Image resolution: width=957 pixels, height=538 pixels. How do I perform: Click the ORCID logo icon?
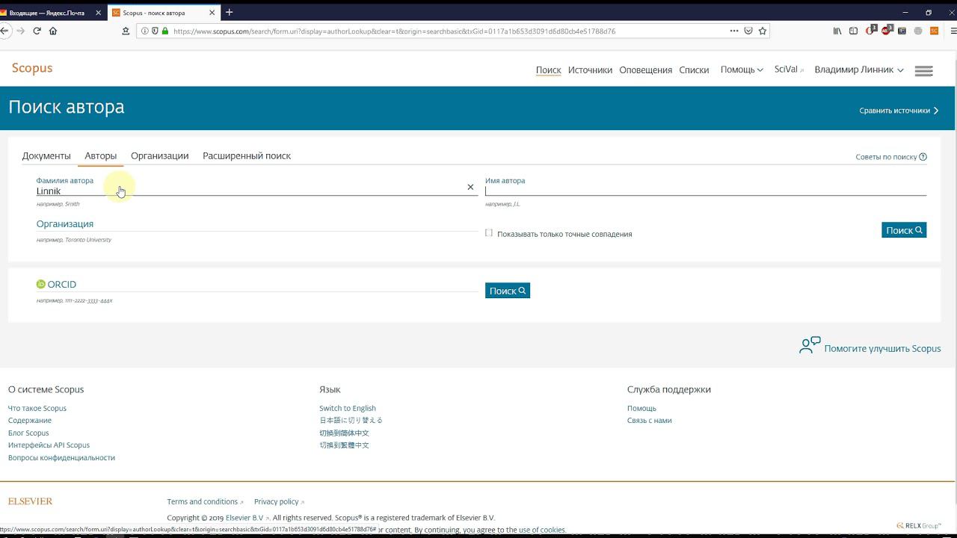pos(41,284)
